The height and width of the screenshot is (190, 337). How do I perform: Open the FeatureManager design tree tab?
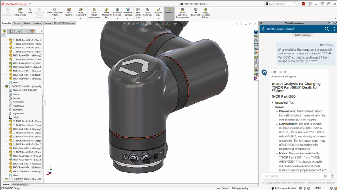(4, 31)
